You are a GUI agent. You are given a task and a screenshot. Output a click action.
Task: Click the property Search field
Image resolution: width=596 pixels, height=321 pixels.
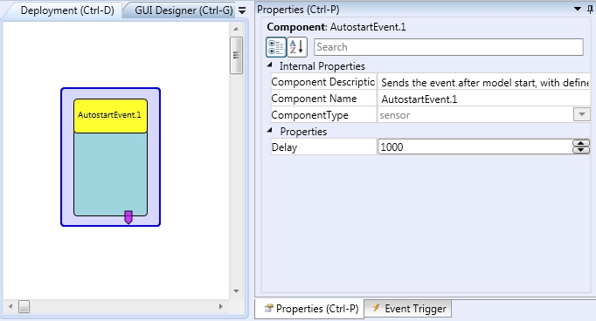tap(448, 47)
